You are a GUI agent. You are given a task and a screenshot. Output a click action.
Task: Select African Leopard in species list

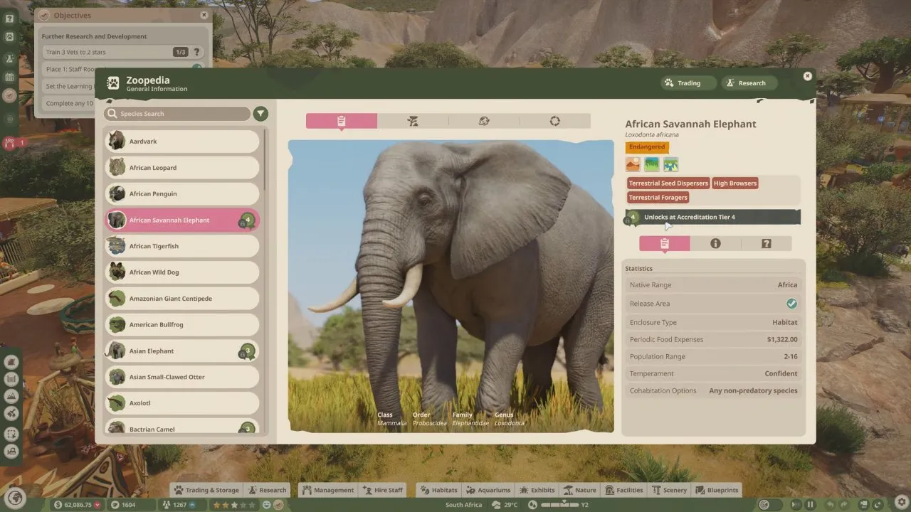(x=183, y=168)
